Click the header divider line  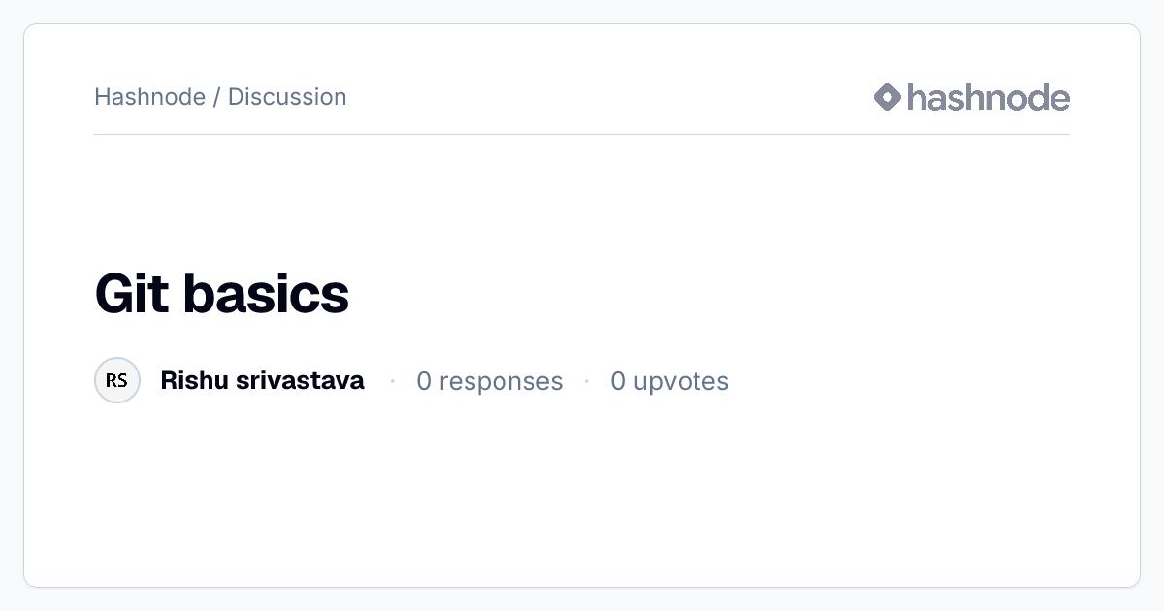(582, 134)
